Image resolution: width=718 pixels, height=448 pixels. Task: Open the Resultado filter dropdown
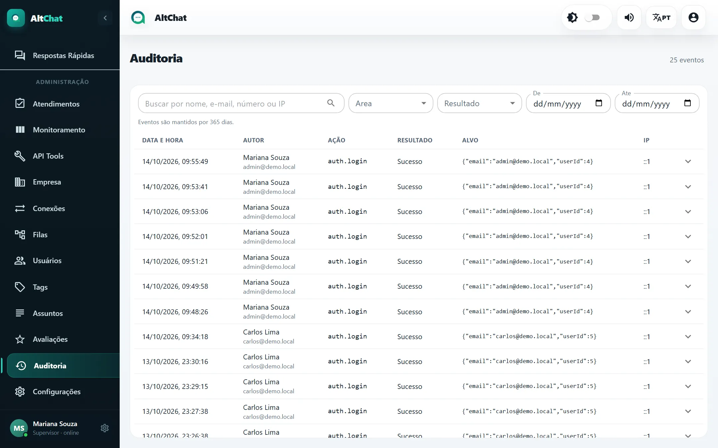tap(479, 103)
